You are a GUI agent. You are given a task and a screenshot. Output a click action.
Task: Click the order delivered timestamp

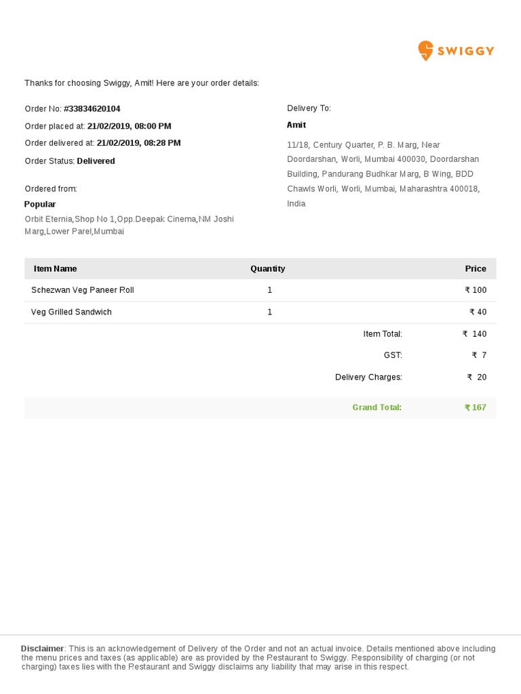coord(138,143)
